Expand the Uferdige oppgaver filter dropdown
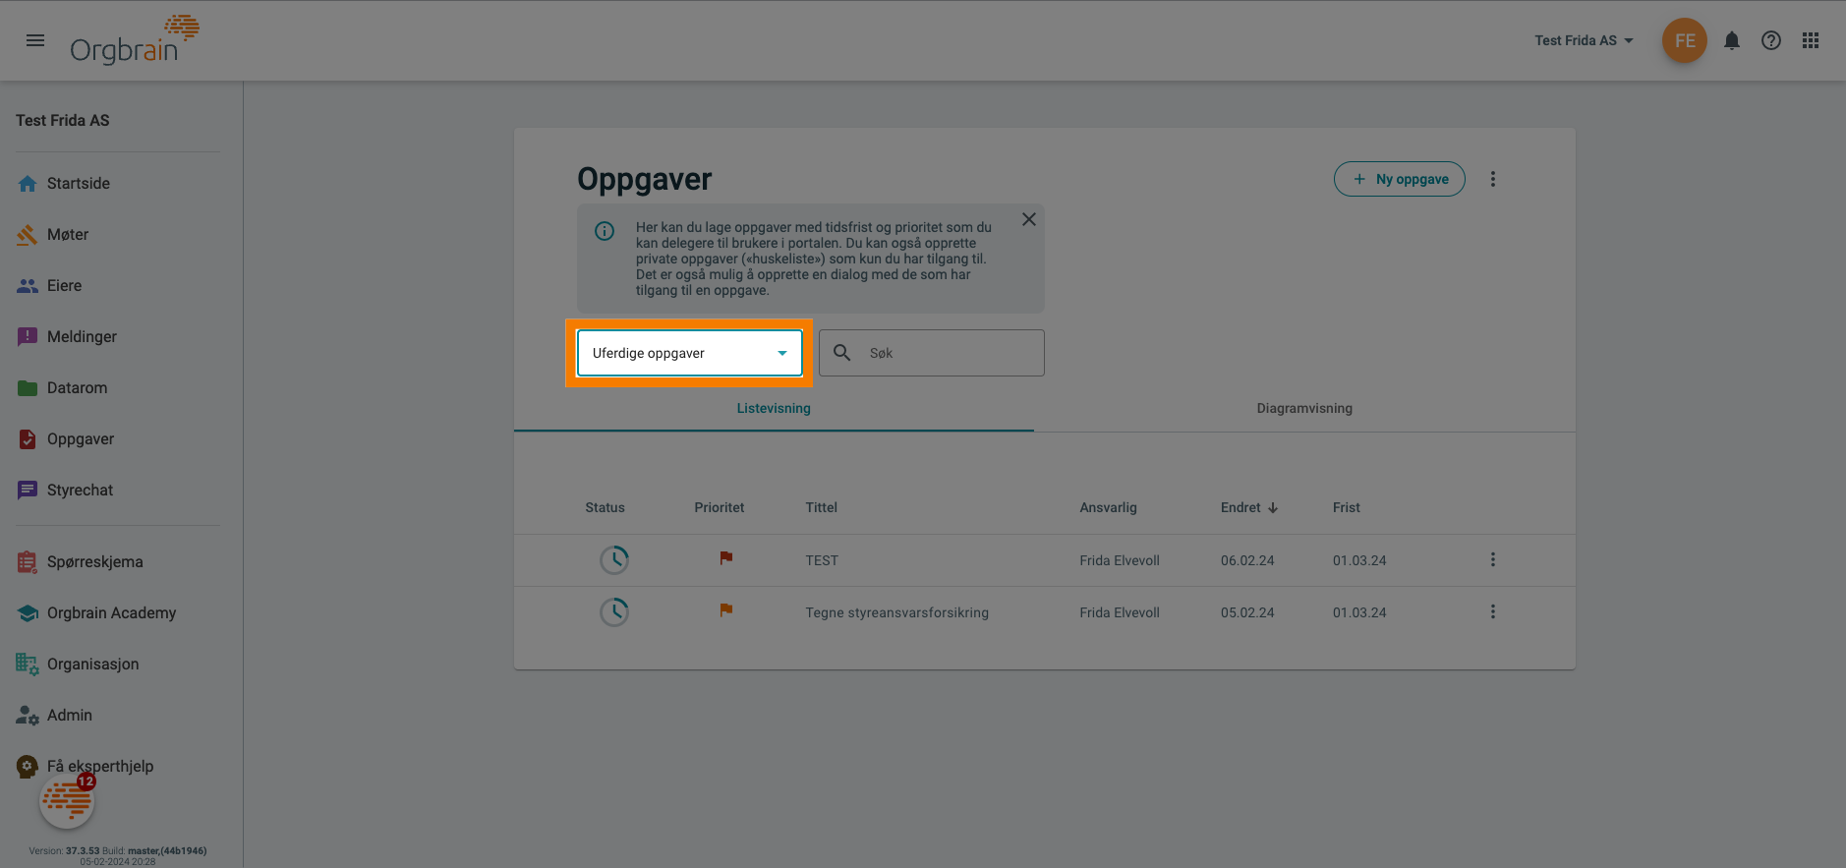 [689, 353]
